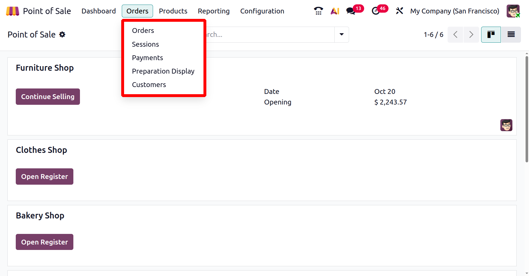Choose Preparation Display menu entry
The image size is (529, 276).
click(163, 71)
